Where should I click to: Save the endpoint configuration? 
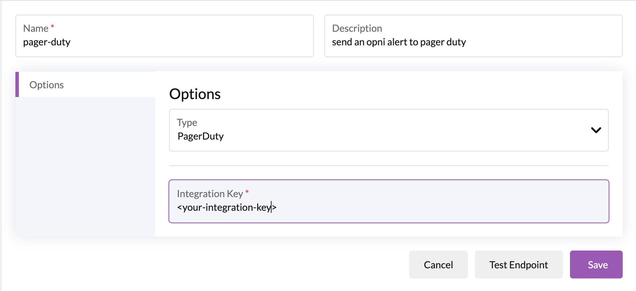coord(596,264)
